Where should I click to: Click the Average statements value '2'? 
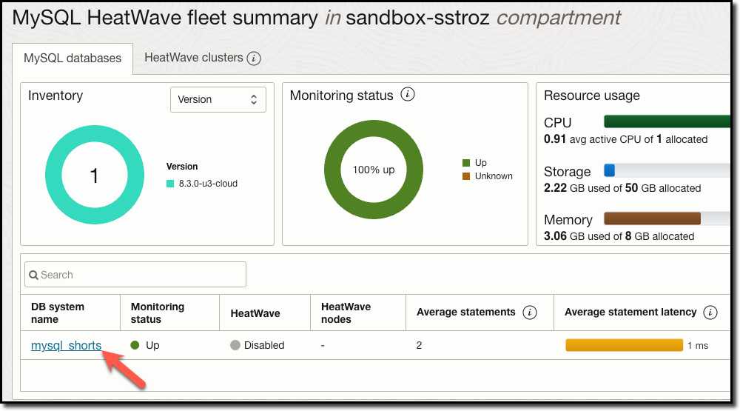[419, 345]
